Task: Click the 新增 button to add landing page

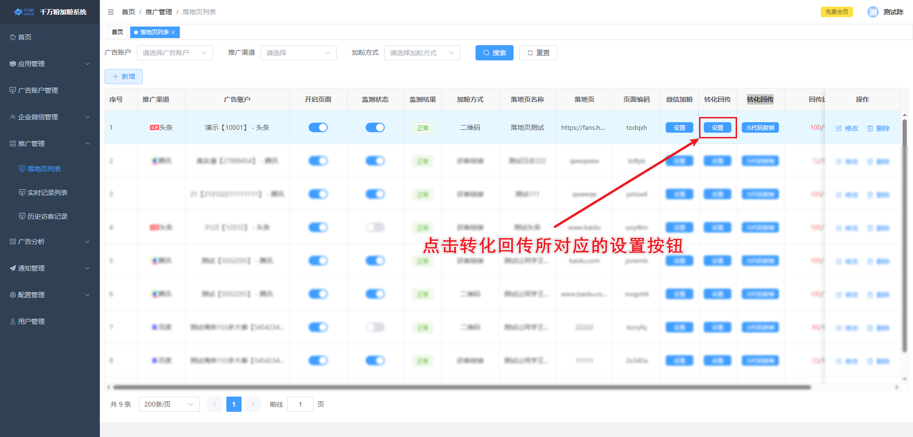Action: click(x=124, y=77)
